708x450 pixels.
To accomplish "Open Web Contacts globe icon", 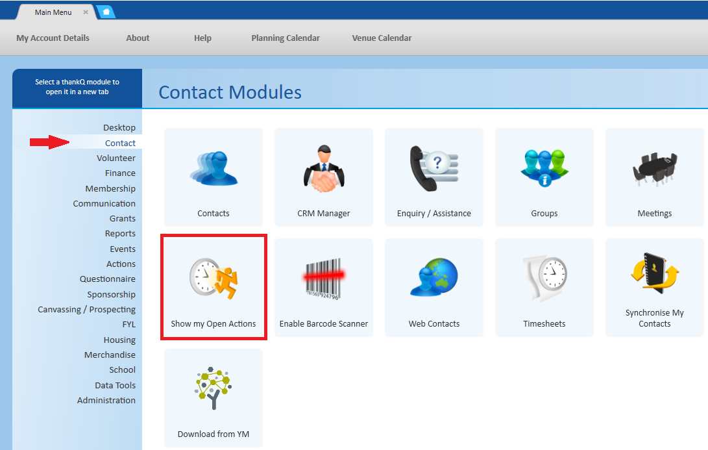I will coord(434,277).
